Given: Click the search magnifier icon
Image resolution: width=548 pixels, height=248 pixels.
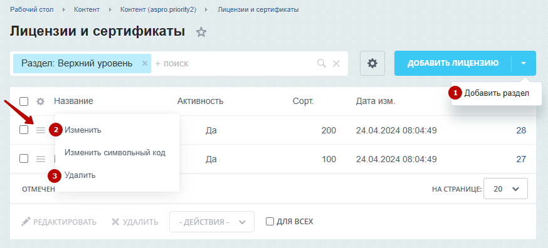Looking at the screenshot, I should 321,63.
